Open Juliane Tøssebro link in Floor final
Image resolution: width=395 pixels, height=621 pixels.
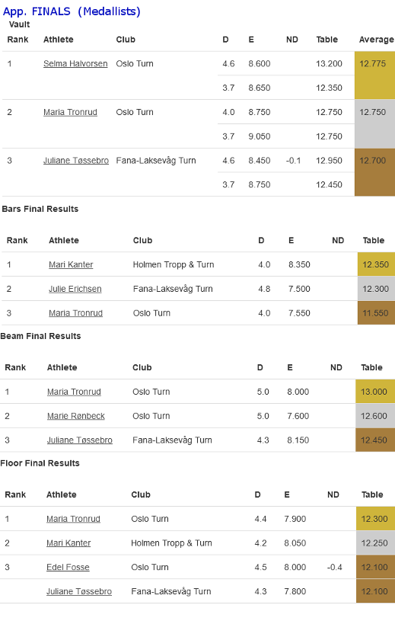coord(79,591)
